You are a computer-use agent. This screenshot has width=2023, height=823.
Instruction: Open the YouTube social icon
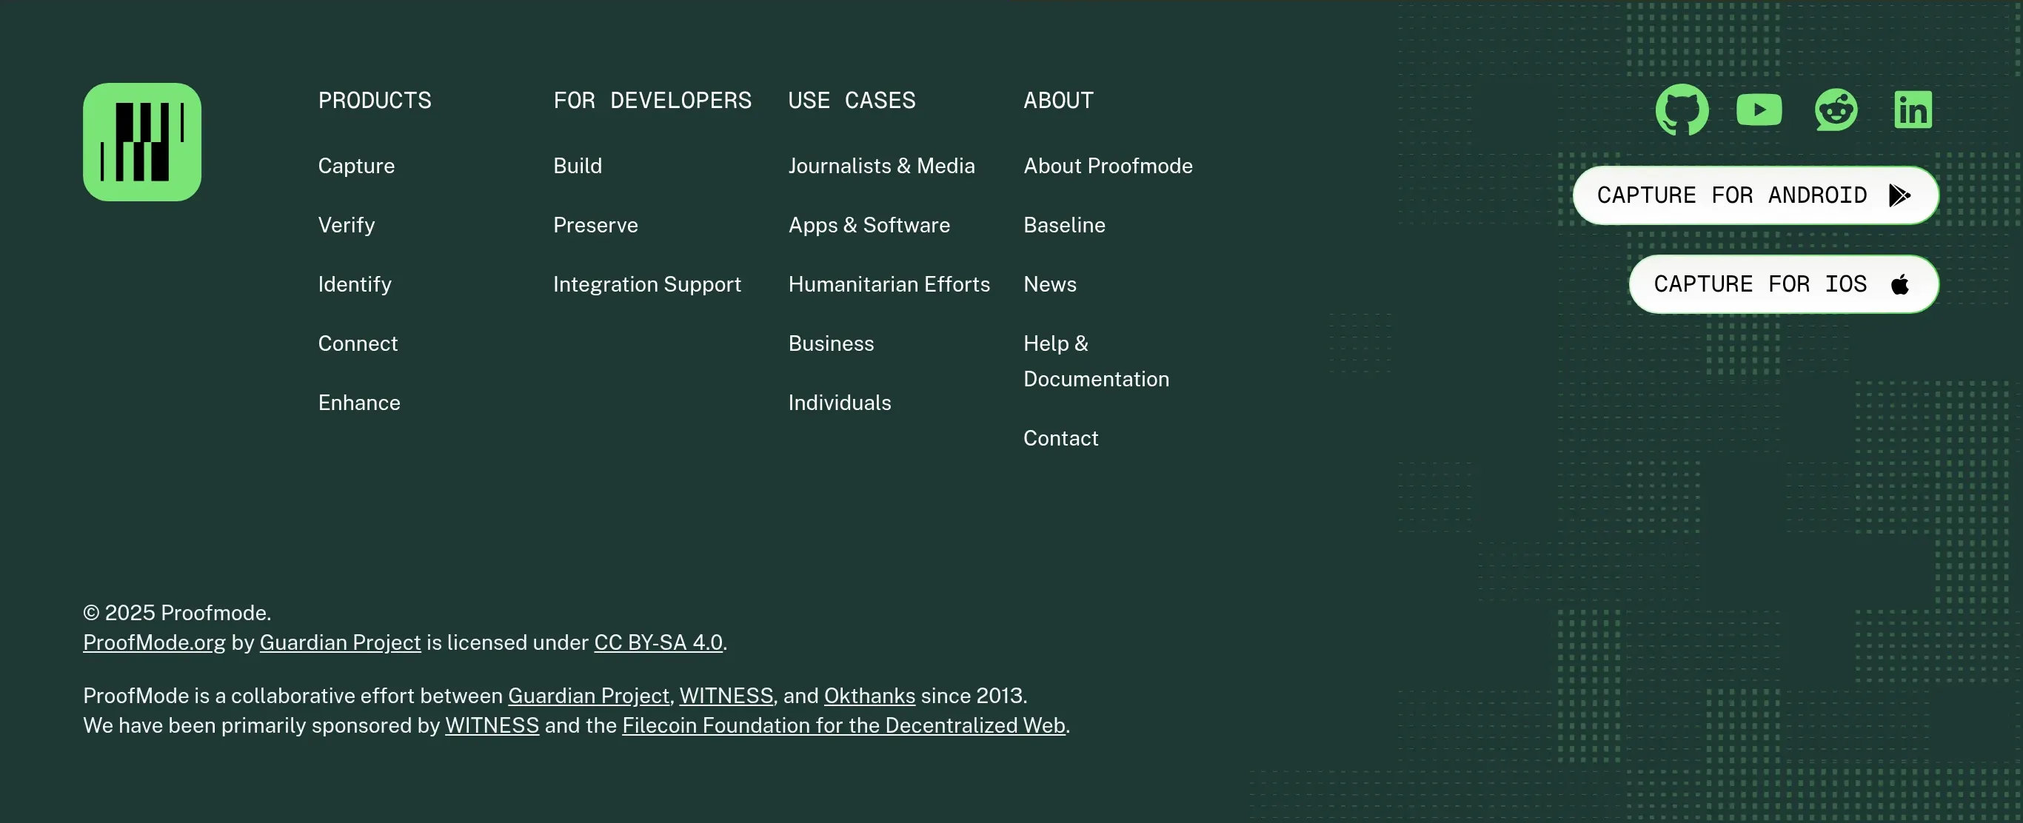[x=1759, y=110]
